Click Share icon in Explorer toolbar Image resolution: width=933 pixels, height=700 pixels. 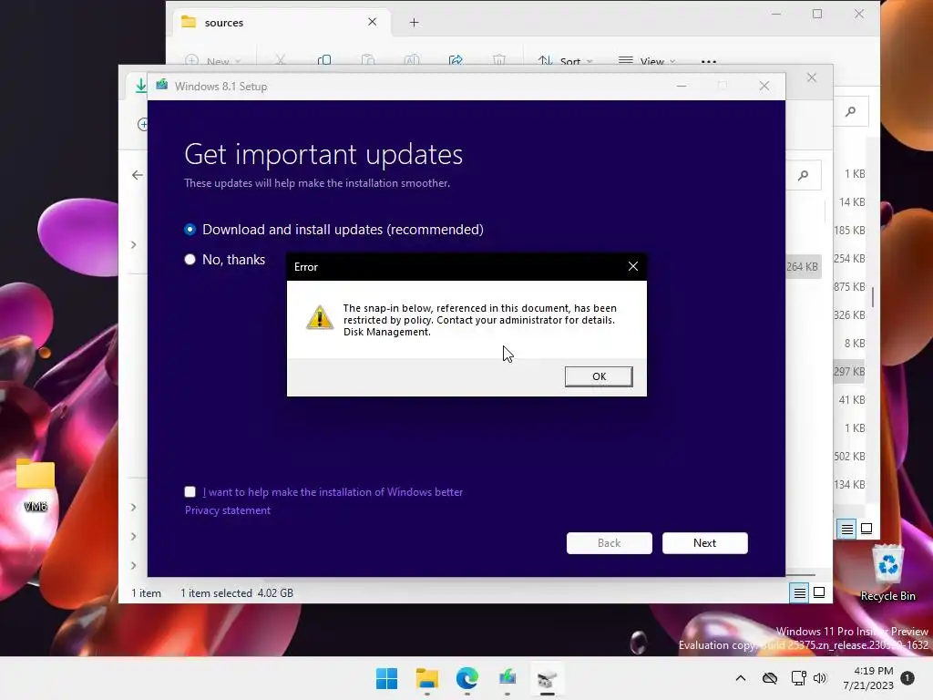point(456,60)
